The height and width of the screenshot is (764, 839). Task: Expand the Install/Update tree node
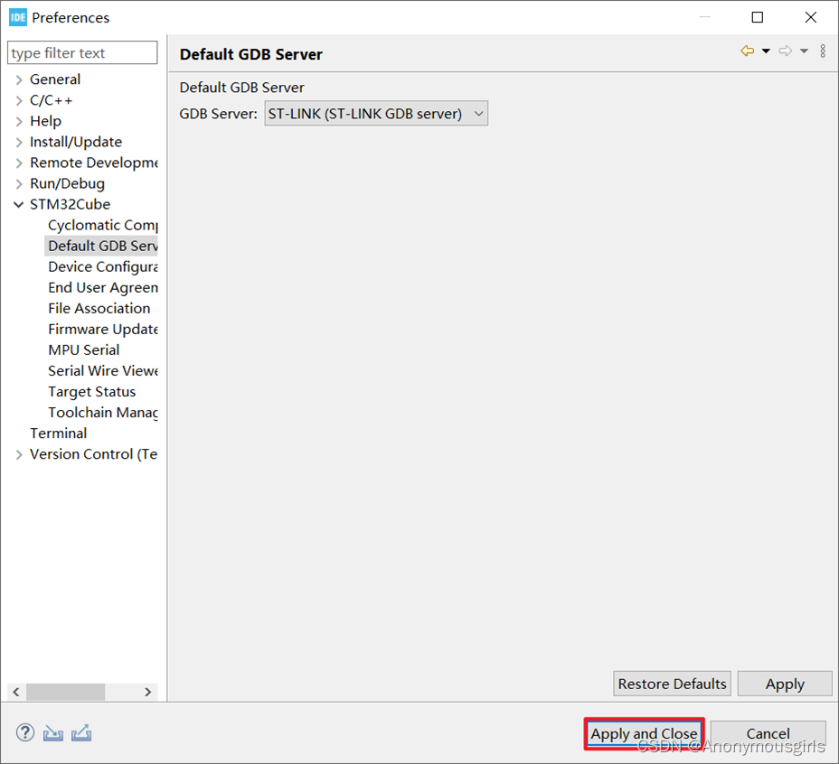click(19, 142)
